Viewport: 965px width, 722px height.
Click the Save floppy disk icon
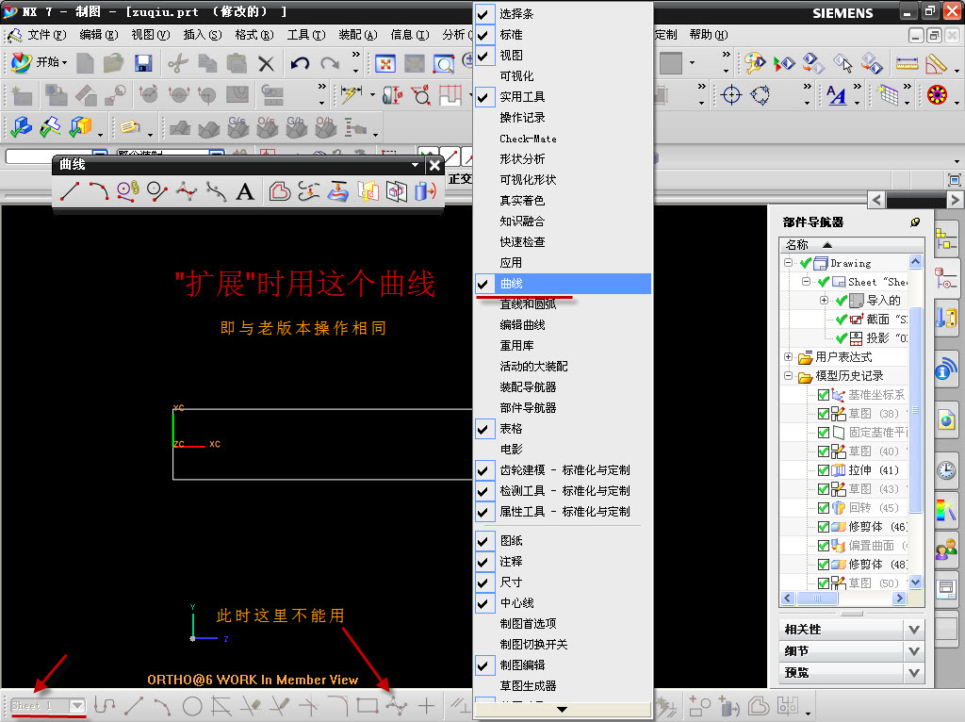(x=143, y=63)
